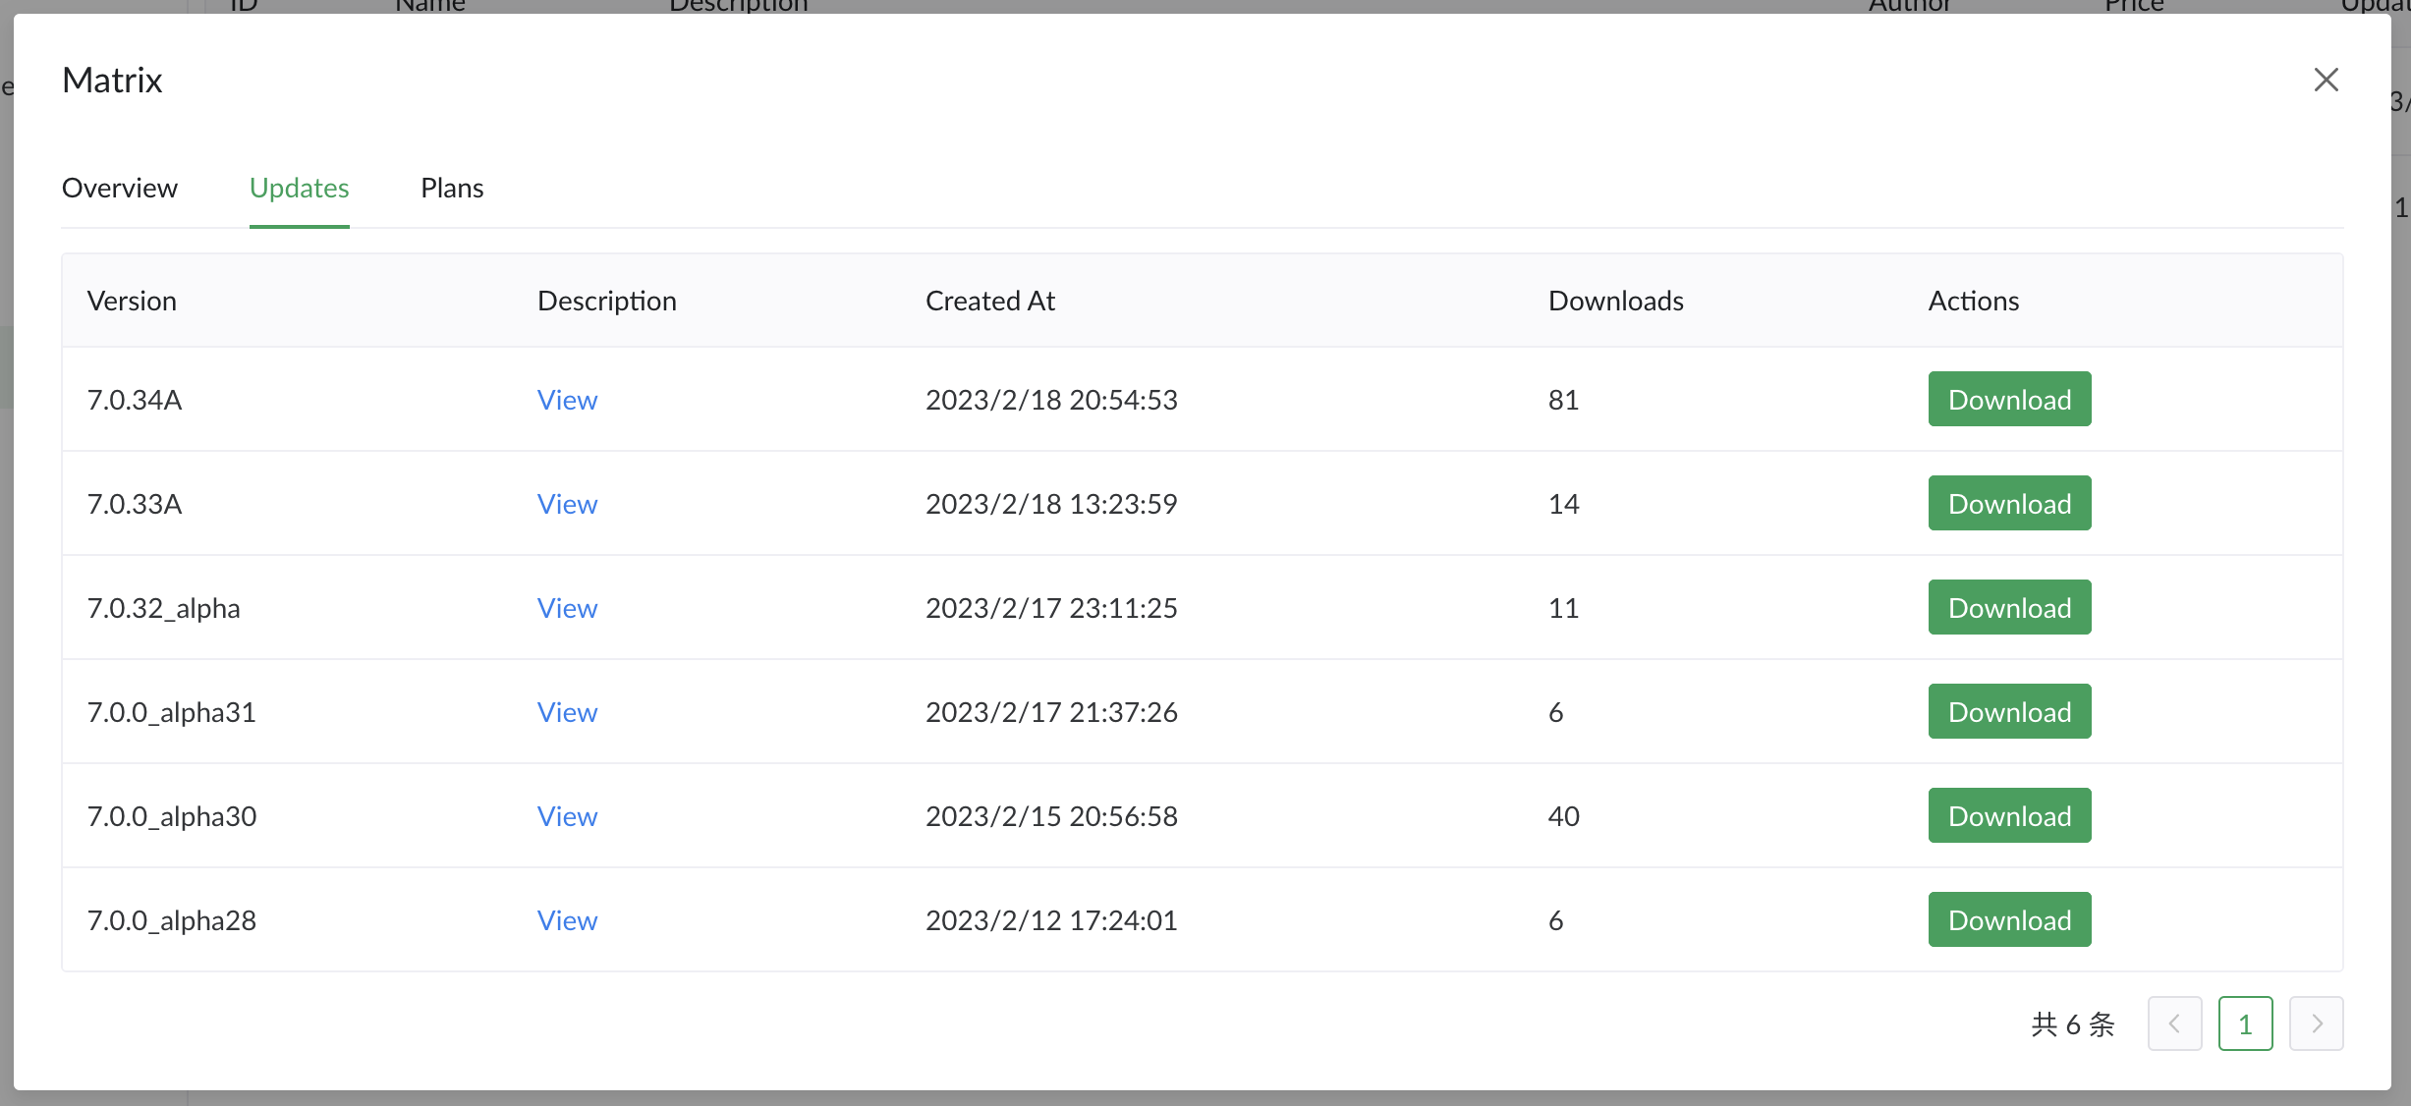
Task: Download version 7.0.0_alpha30
Action: [2009, 815]
